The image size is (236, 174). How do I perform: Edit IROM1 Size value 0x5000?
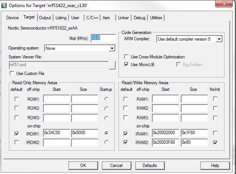[85, 133]
